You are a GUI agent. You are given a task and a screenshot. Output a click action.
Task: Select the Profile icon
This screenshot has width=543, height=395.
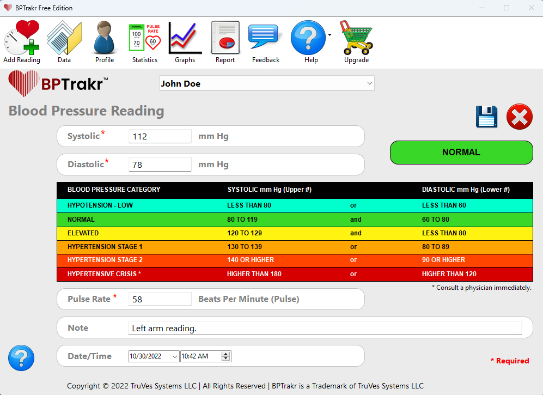104,38
